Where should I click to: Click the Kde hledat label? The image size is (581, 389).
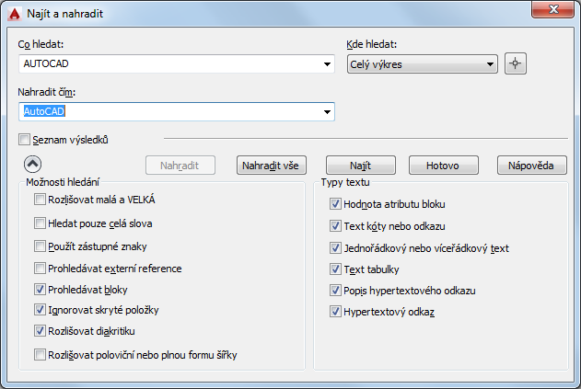pos(372,44)
